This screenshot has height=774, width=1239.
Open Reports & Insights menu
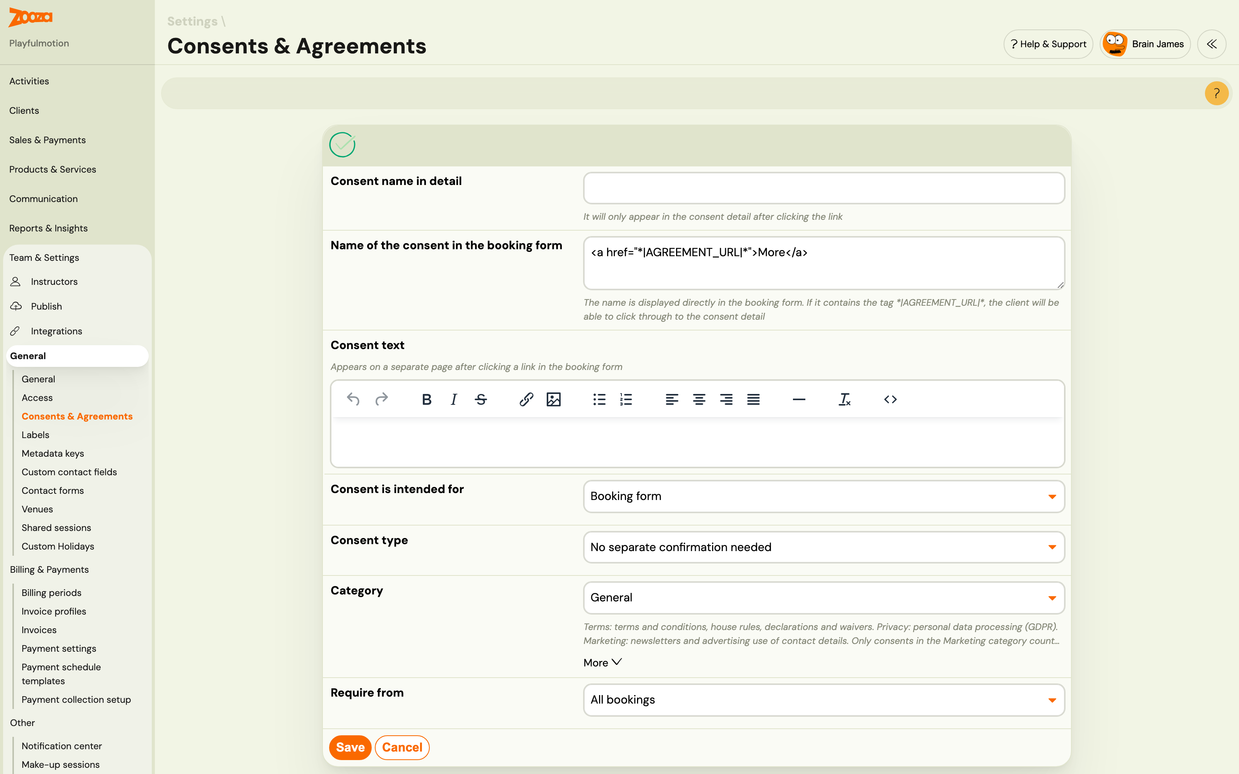point(49,228)
